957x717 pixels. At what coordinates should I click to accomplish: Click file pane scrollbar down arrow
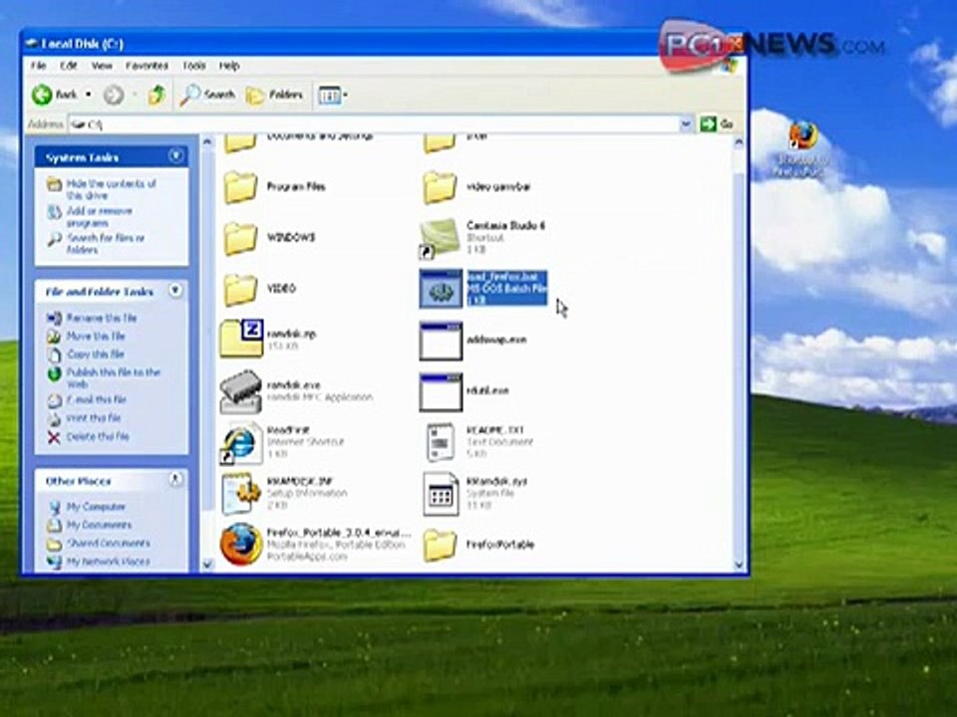[739, 565]
